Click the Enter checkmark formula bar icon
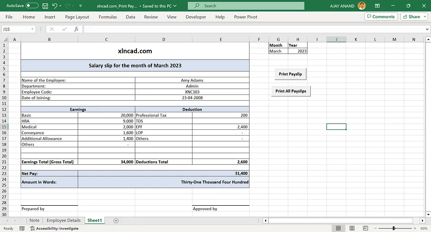 [64, 29]
